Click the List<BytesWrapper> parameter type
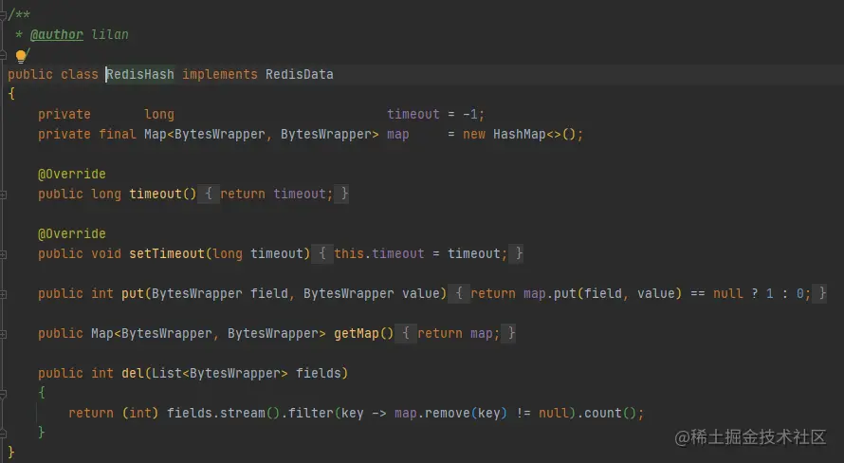The image size is (844, 463). click(x=220, y=373)
